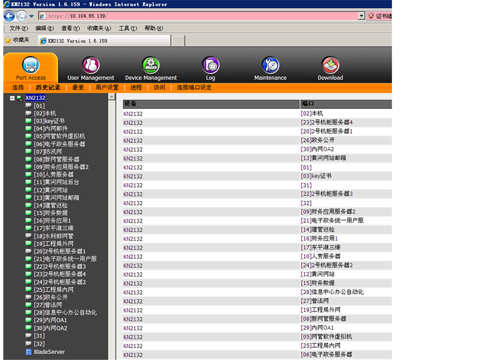497x360 pixels.
Task: Open the address bar dropdown arrow
Action: pos(362,16)
